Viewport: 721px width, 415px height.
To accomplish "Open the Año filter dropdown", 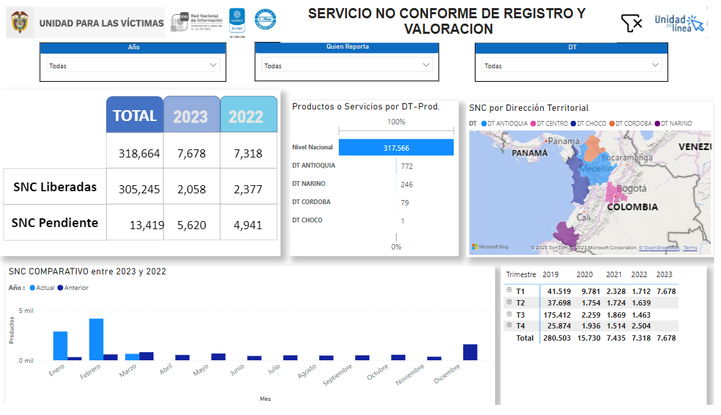I will coord(133,66).
